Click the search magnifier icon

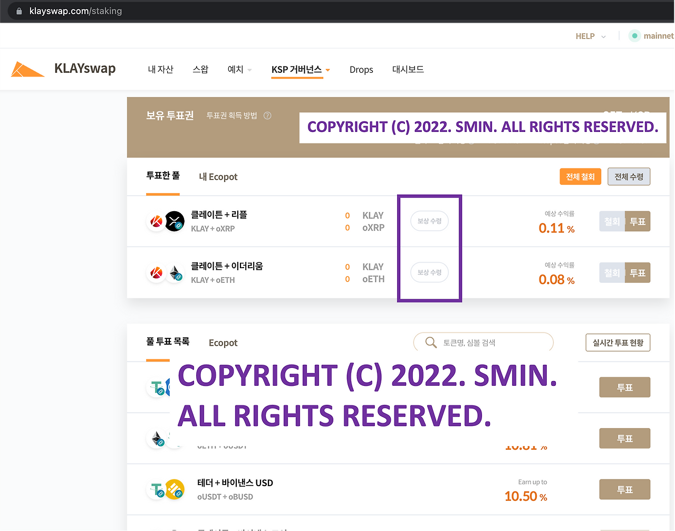[431, 343]
